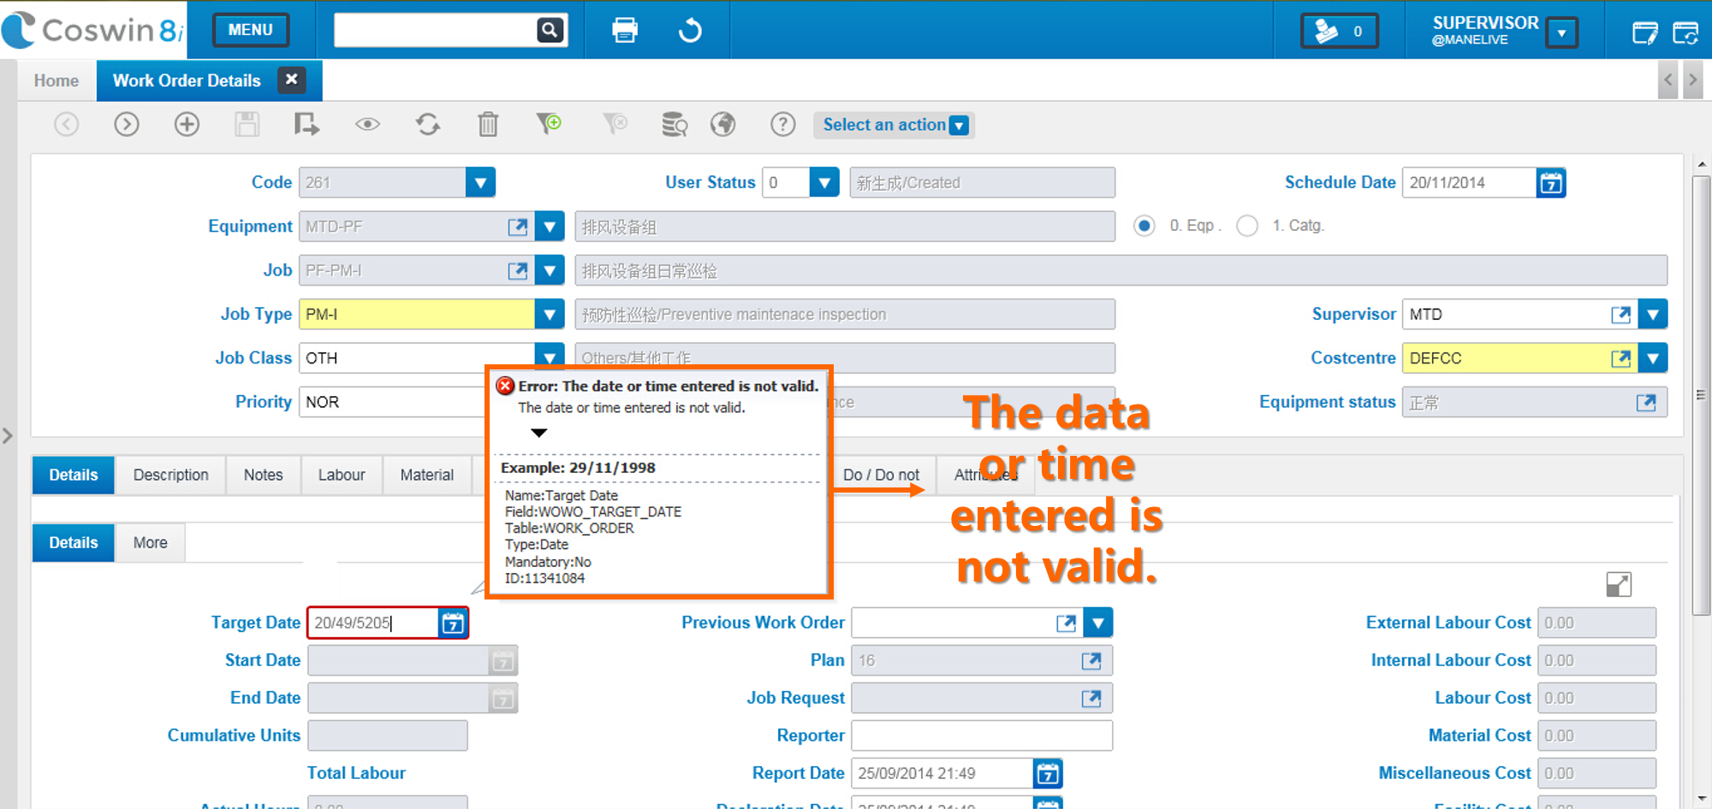Open the Target Date calendar picker
Viewport: 1712px width, 809px height.
pos(453,623)
